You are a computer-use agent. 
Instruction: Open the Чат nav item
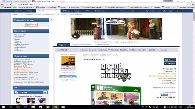point(88,11)
